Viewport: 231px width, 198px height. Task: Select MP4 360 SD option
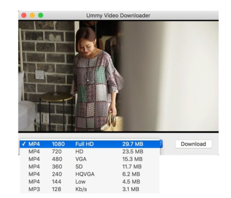coord(90,166)
